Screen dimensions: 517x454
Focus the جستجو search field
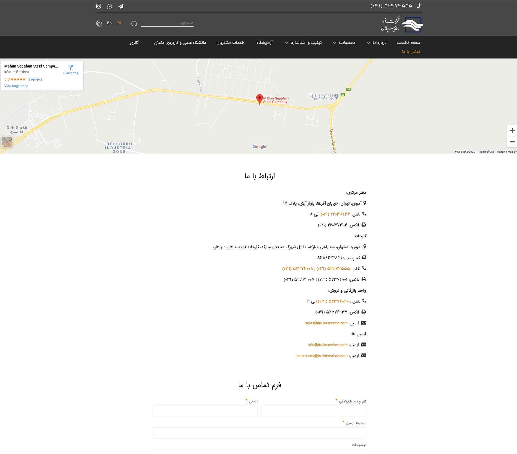point(167,23)
